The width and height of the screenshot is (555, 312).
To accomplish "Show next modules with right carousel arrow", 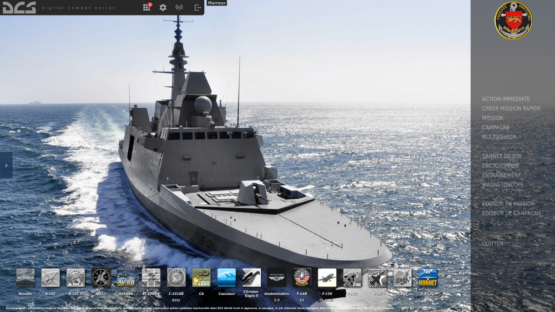I will 444,280.
